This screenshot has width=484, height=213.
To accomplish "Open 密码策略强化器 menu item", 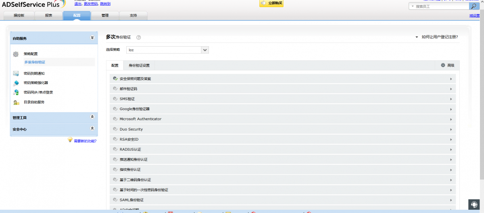I will click(36, 83).
